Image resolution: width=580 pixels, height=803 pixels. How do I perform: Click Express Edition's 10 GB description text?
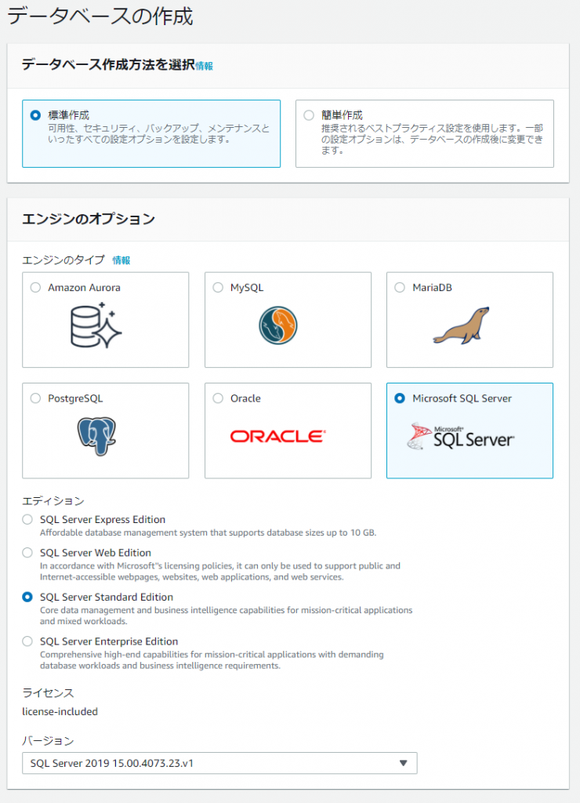[x=208, y=532]
